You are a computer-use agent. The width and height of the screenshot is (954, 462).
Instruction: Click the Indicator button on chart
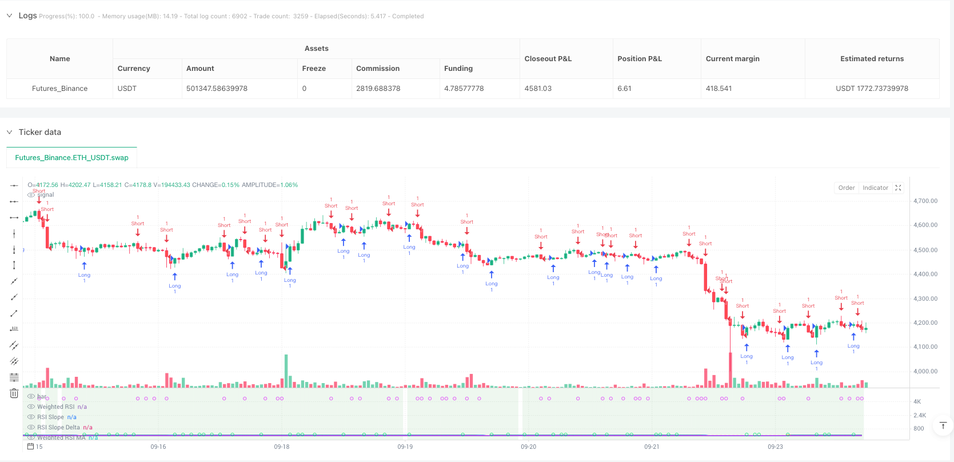875,188
